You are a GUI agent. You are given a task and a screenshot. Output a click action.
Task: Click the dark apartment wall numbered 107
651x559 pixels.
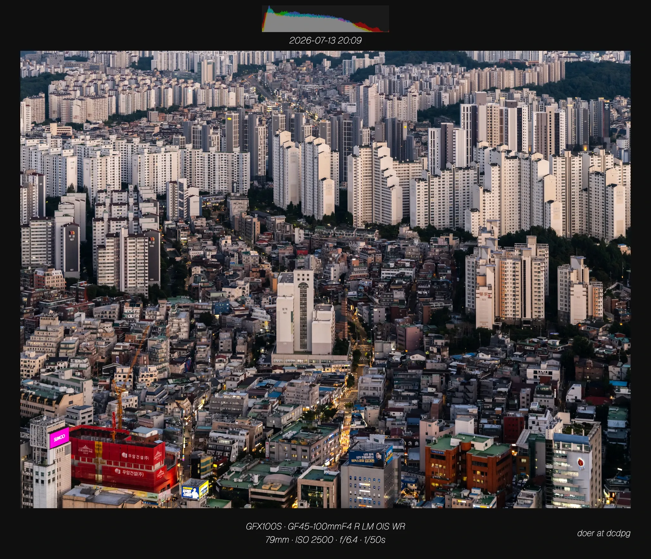pyautogui.click(x=71, y=250)
